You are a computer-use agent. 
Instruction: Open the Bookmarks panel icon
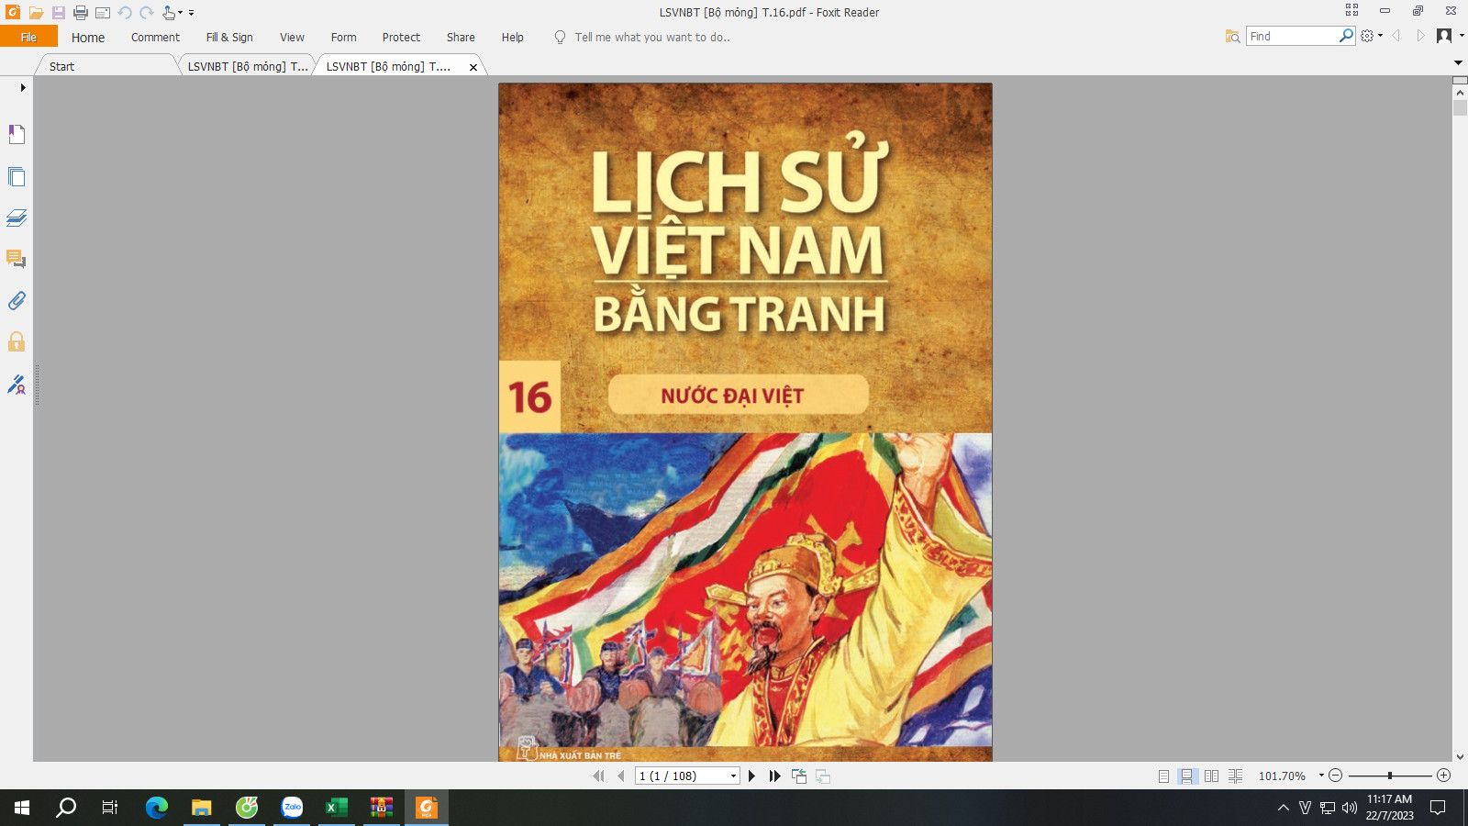coord(17,134)
